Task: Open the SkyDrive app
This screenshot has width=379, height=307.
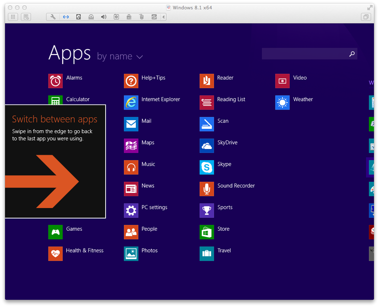Action: (207, 145)
